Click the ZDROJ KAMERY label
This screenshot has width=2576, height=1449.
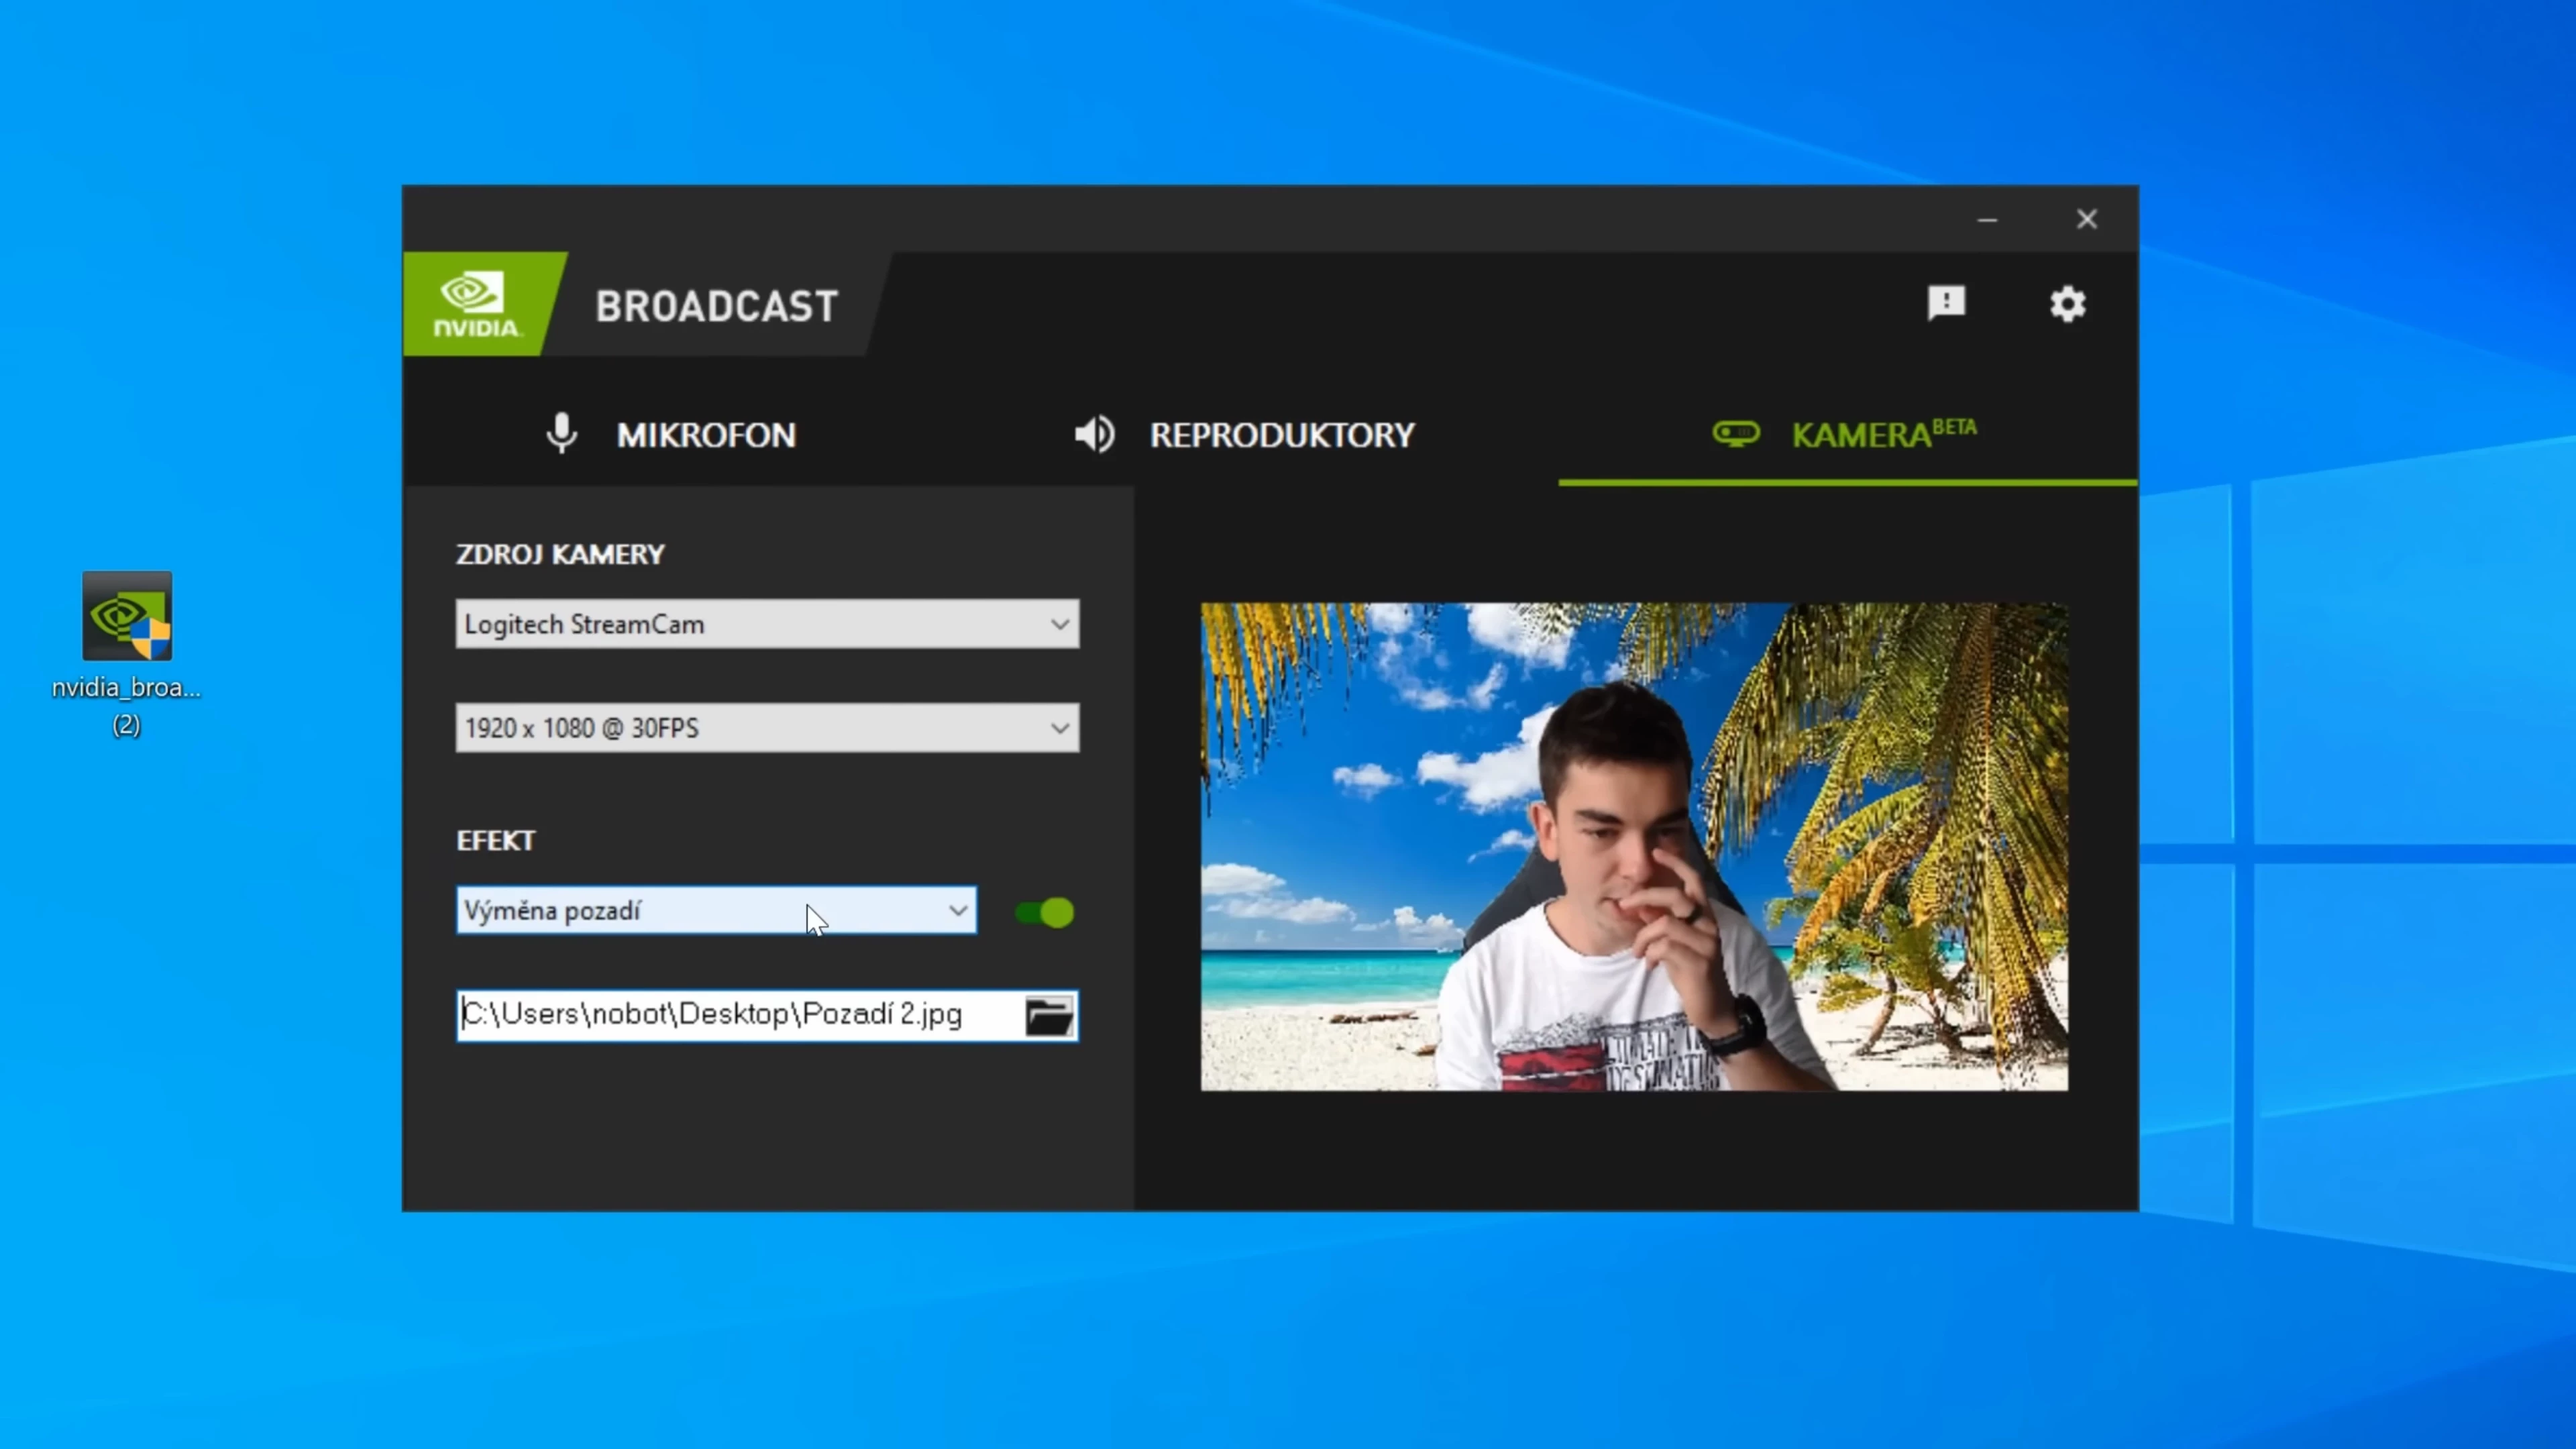[560, 554]
